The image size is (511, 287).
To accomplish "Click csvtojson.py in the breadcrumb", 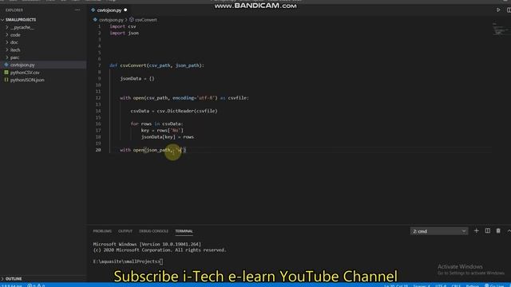I will coord(111,20).
